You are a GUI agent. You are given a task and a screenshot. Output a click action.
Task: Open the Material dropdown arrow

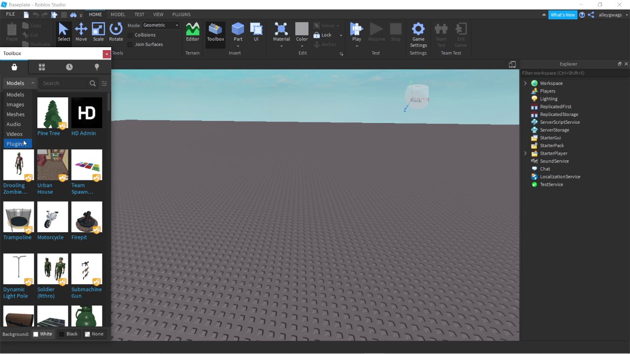coord(282,46)
